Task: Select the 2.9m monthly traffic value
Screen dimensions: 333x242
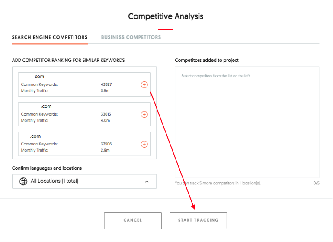Action: 105,150
